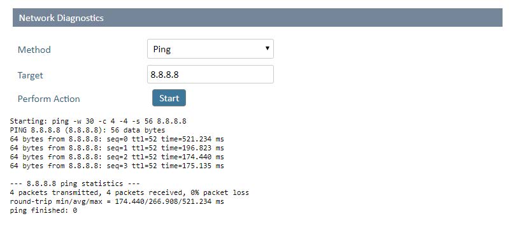This screenshot has height=230, width=514.
Task: Click the 'PING 8.8.8.8 (8.8.8.8): 56 data bytes' line
Action: pyautogui.click(x=87, y=130)
